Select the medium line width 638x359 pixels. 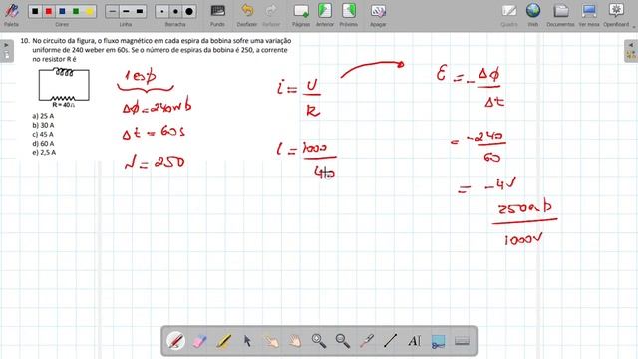(126, 11)
